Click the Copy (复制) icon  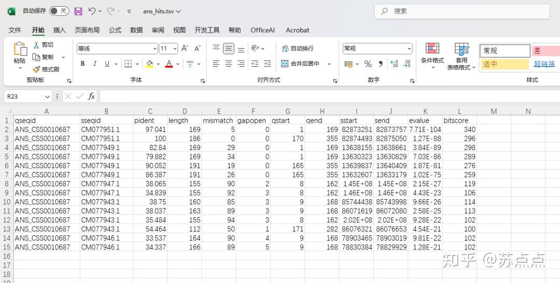(x=36, y=57)
